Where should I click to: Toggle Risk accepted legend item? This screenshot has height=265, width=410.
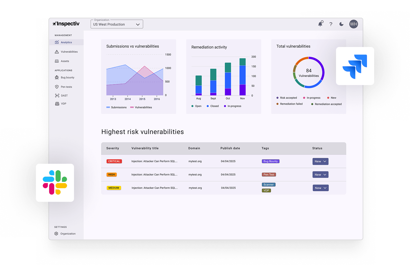coord(287,98)
